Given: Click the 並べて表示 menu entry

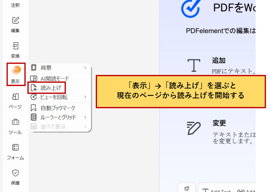Looking at the screenshot, I should click(60, 126).
